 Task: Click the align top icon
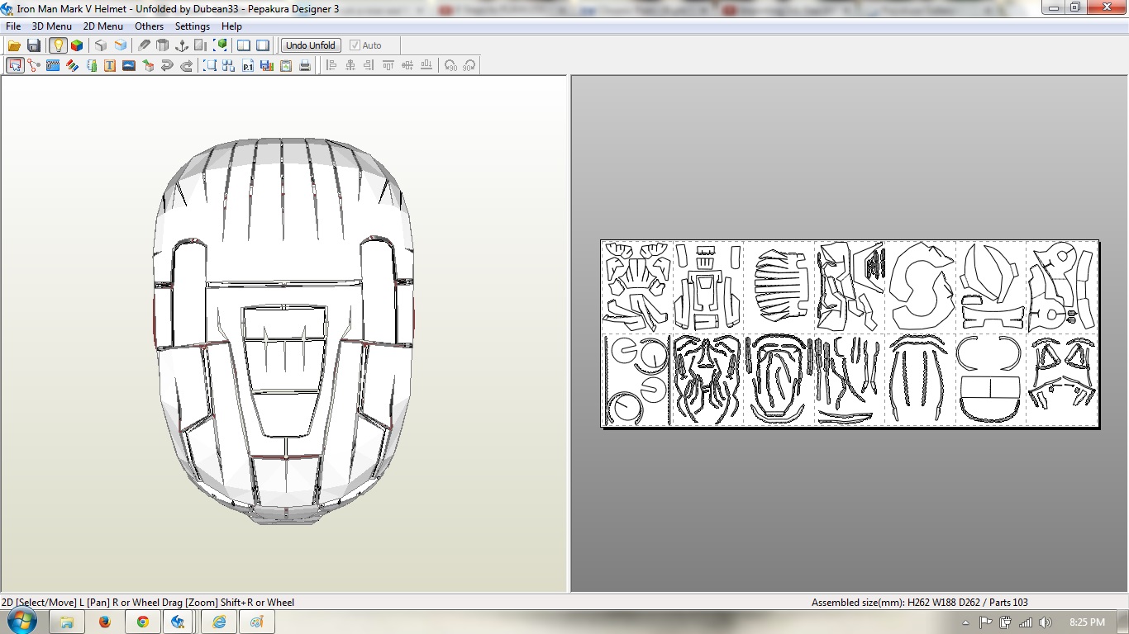[x=388, y=65]
